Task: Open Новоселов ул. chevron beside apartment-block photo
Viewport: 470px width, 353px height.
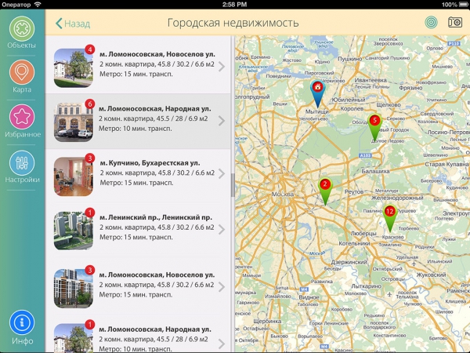Action: pos(222,286)
